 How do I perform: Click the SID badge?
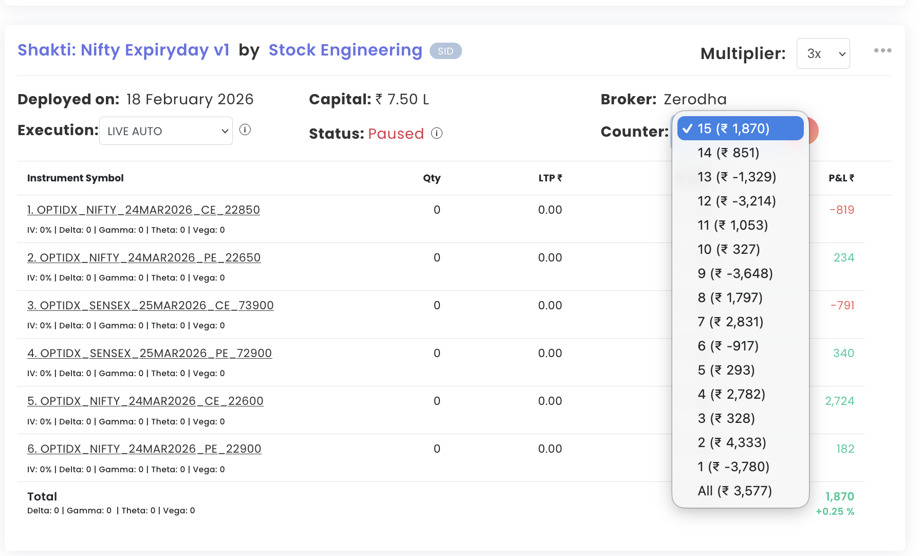coord(446,51)
